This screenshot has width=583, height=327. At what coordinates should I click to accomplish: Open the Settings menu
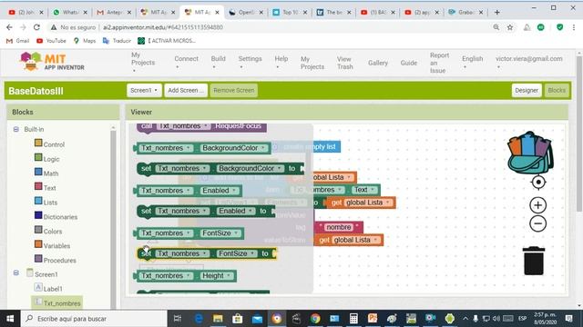coord(250,62)
